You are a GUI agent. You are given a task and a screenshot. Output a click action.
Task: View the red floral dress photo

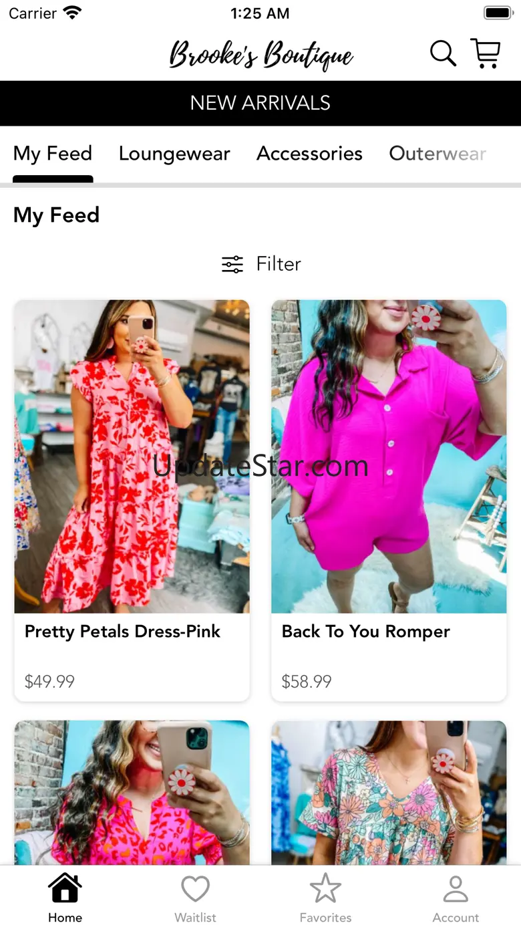pos(132,456)
